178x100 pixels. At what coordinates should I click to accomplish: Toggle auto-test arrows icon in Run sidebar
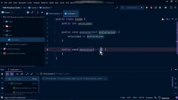click(2, 83)
